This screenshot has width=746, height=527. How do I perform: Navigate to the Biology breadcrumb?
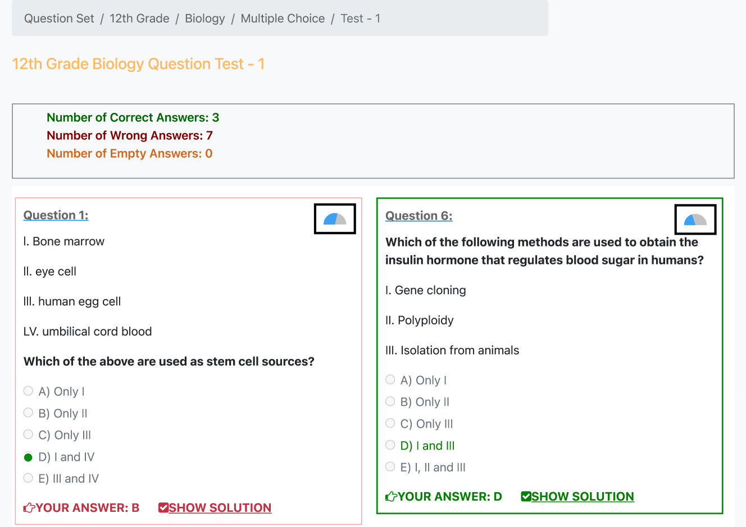pos(204,19)
